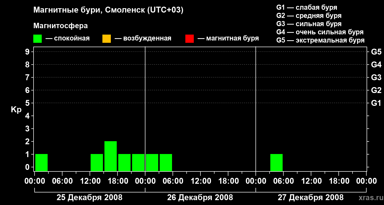Click the '— возбужденная' legend label
Screen dimensions: 384x205
[x=143, y=39]
